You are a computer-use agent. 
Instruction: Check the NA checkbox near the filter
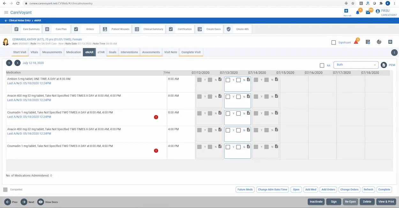pyautogui.click(x=322, y=65)
